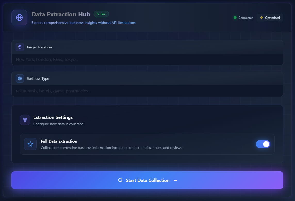Open the Extraction Settings gear icon

(x=25, y=120)
